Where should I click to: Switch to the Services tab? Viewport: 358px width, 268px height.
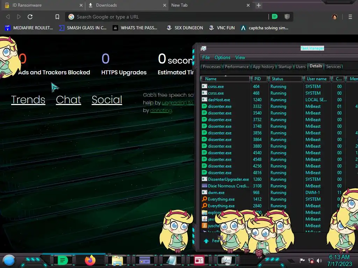pos(333,67)
